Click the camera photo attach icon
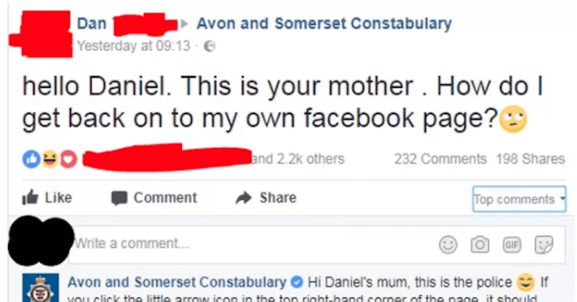 pos(480,244)
